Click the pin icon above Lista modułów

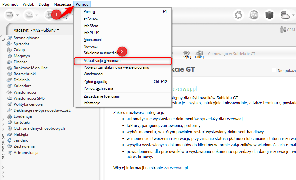pos(3,40)
